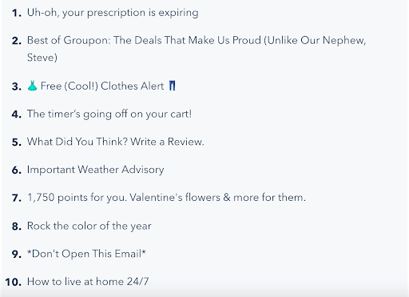
Task: Click 'Rock the color of the year'
Action: tap(89, 226)
